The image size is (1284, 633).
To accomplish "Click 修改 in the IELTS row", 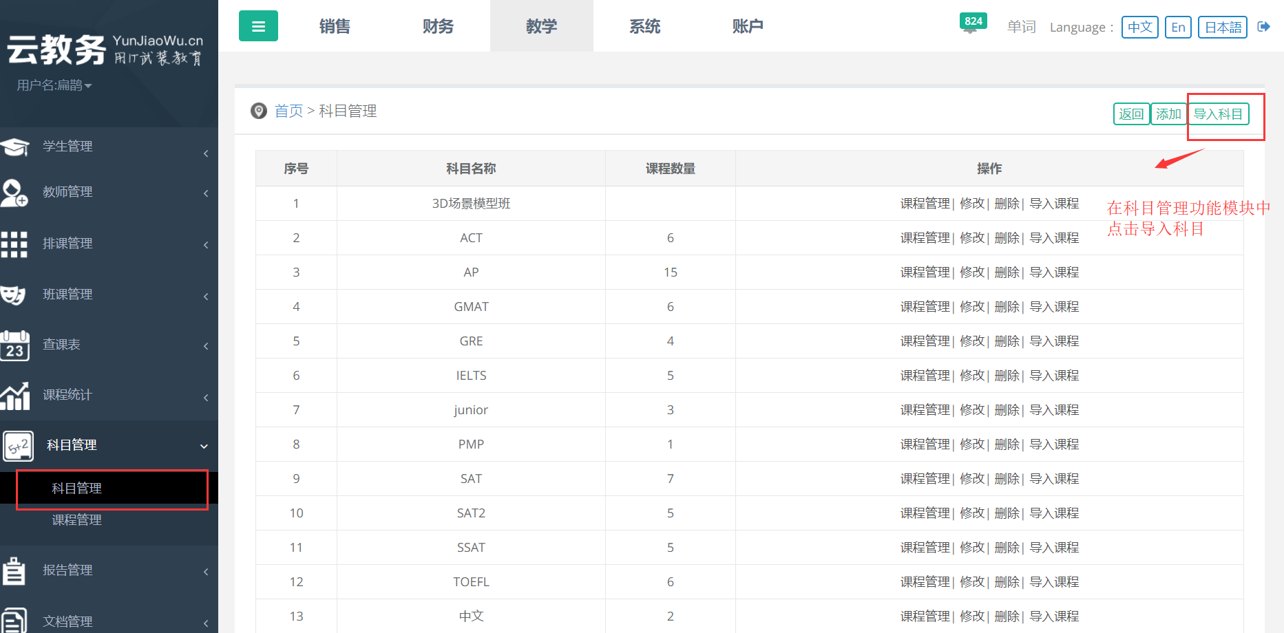I will (x=972, y=376).
